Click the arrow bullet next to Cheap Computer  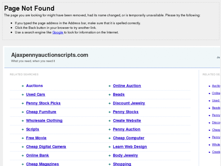click(109, 138)
